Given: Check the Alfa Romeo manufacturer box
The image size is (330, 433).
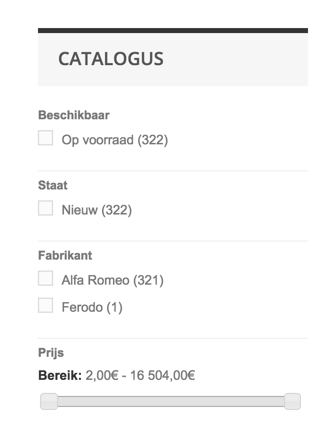Looking at the screenshot, I should (x=45, y=278).
